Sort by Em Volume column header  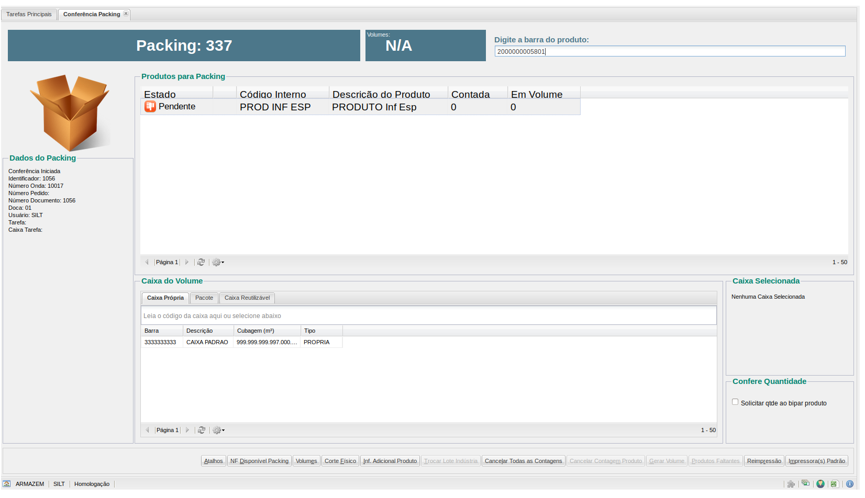[x=544, y=93]
